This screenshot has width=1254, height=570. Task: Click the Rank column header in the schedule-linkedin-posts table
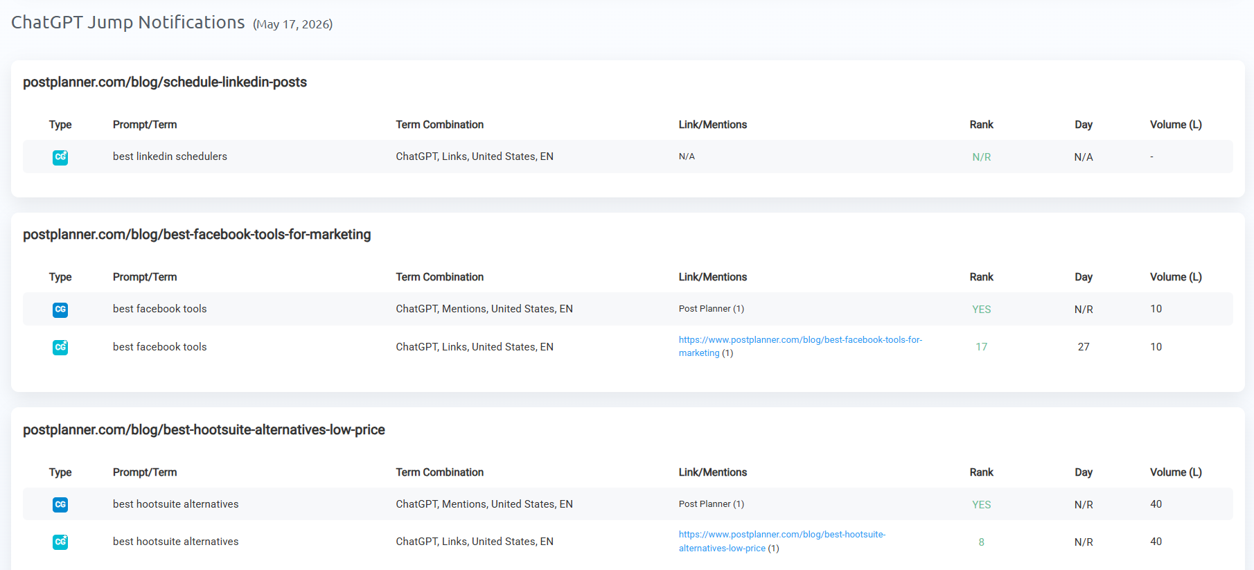click(982, 125)
